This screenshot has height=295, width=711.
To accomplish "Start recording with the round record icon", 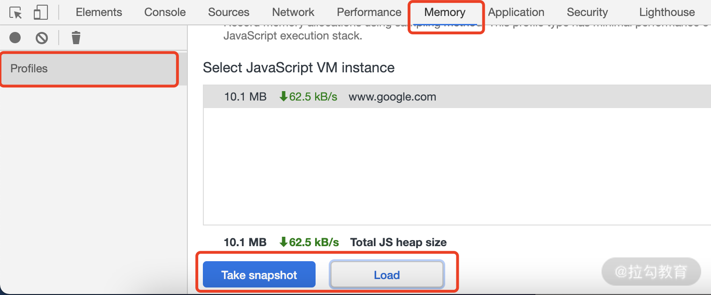I will (x=15, y=38).
